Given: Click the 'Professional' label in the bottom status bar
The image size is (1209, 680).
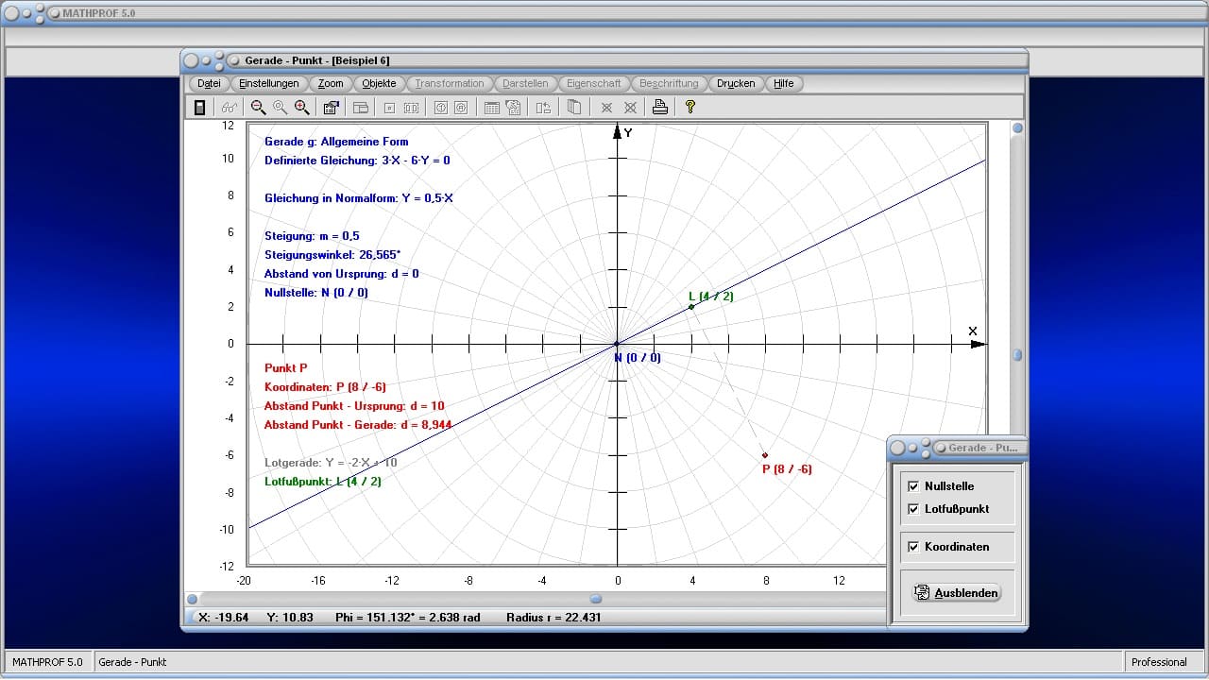Looking at the screenshot, I should (1159, 662).
